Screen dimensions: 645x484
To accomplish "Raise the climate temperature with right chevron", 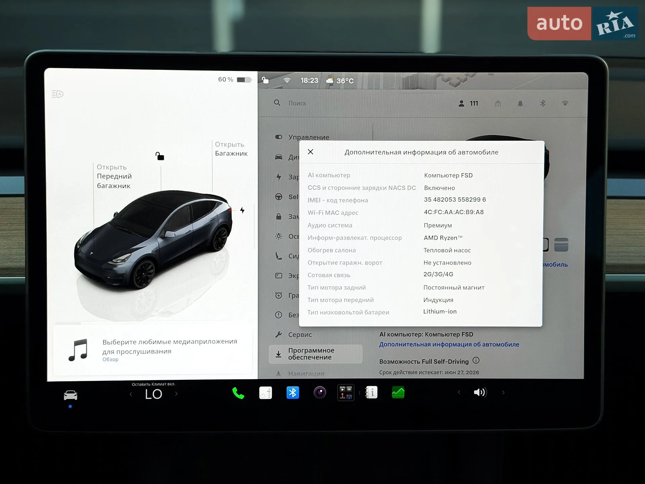I will [176, 394].
